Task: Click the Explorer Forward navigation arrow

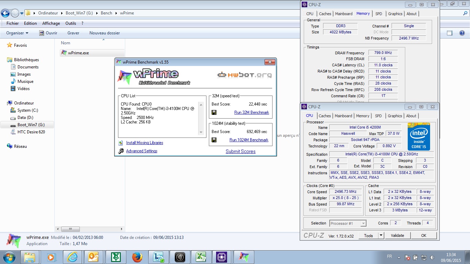Action: point(15,13)
